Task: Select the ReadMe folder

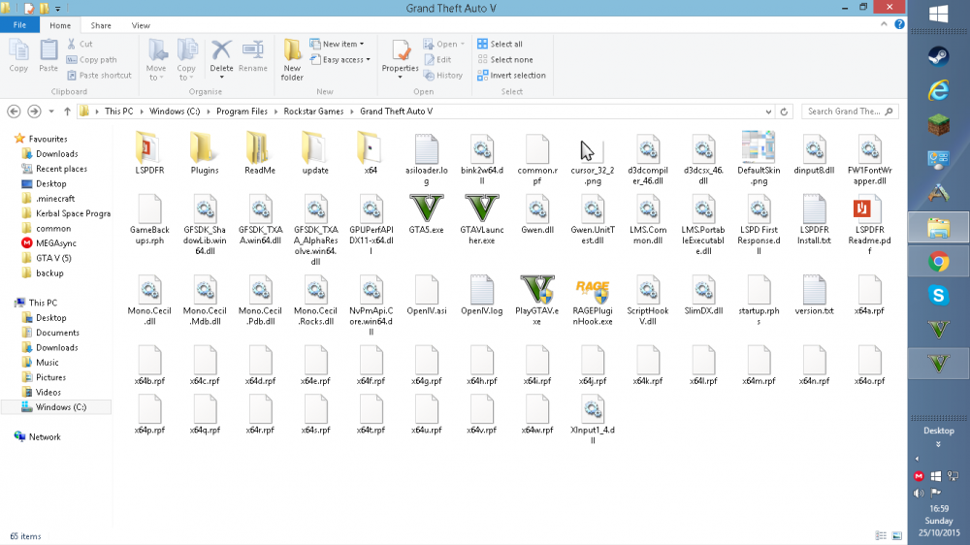Action: point(260,147)
